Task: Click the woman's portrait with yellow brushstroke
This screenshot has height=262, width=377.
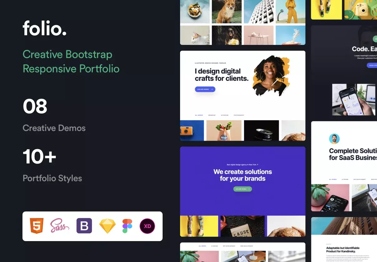Action: pyautogui.click(x=271, y=75)
